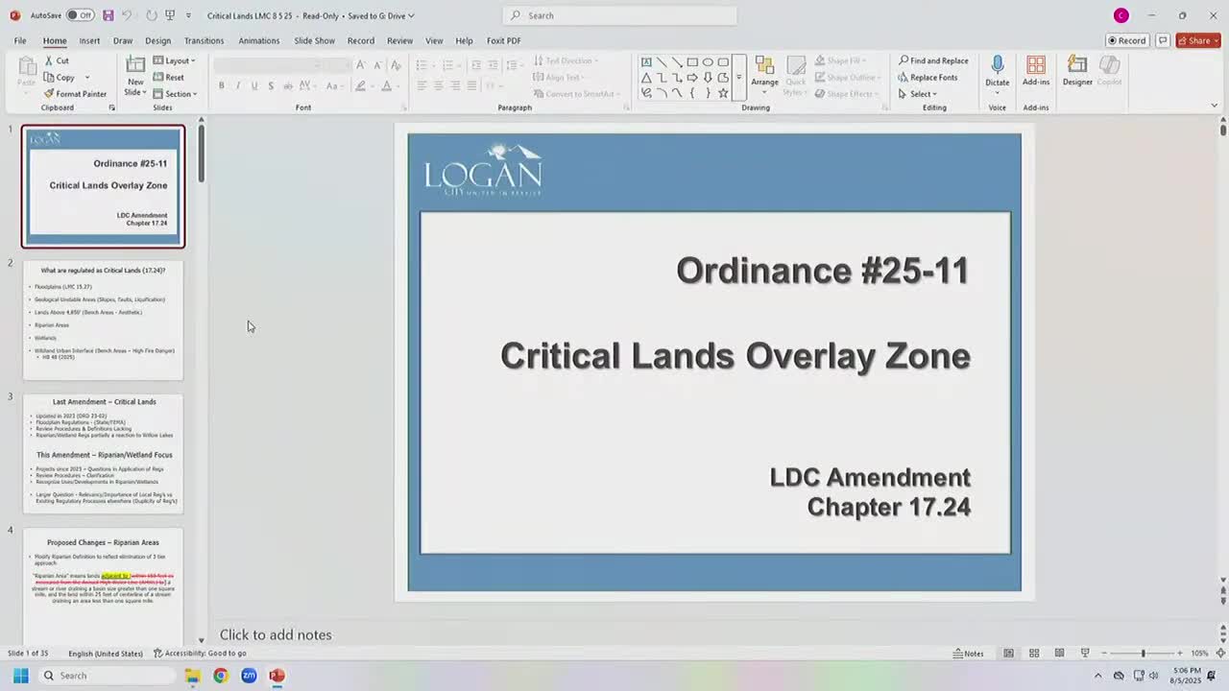The image size is (1229, 691).
Task: Click the Share button
Action: coord(1196,40)
